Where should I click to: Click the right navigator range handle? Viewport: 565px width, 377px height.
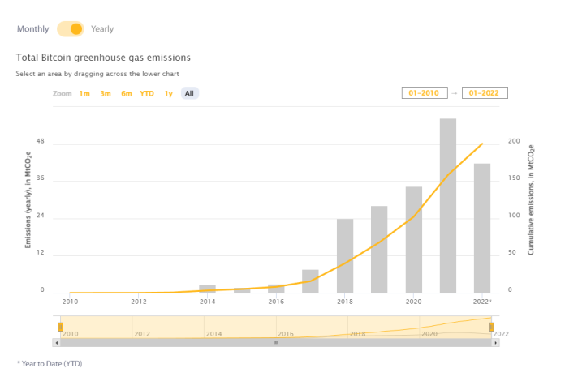(491, 327)
